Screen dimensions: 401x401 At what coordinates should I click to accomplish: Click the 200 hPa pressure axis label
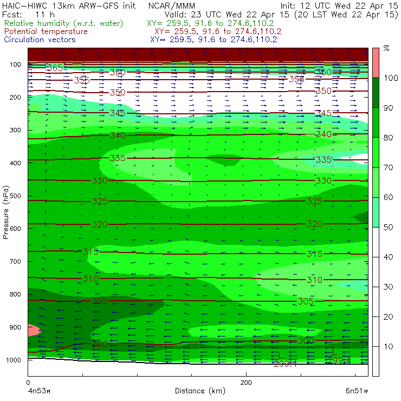pyautogui.click(x=15, y=97)
